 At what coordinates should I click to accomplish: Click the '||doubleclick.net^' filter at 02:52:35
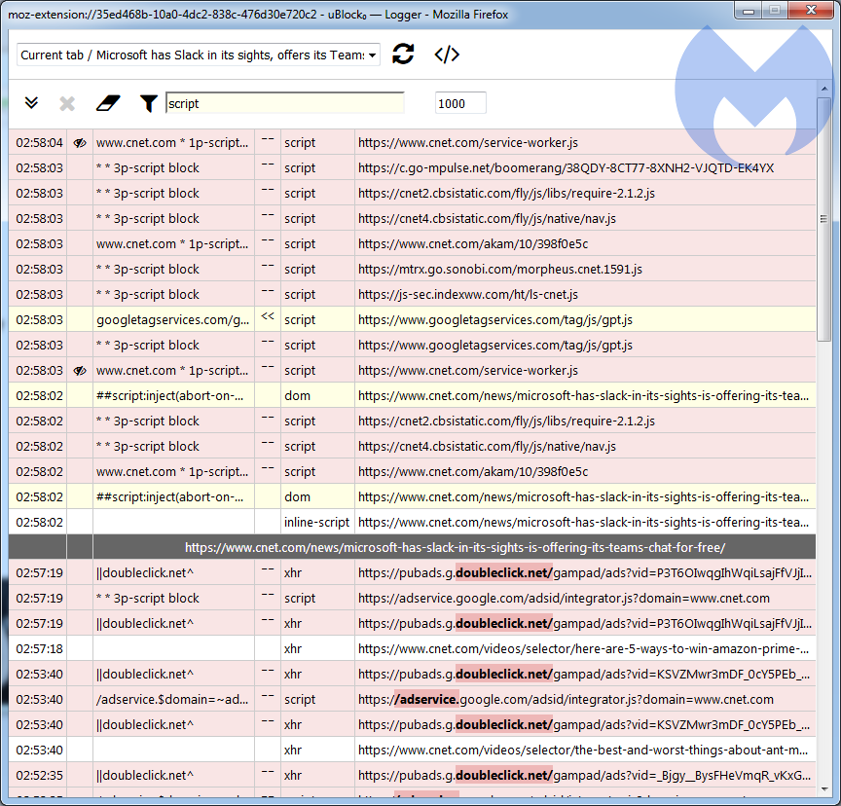coord(173,776)
